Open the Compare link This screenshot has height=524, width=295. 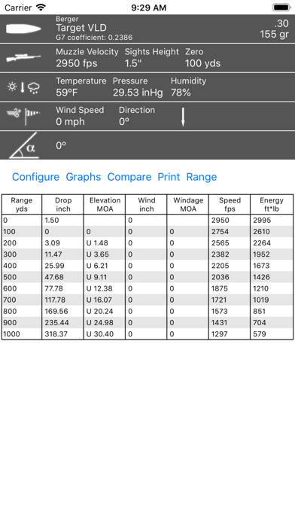(129, 177)
